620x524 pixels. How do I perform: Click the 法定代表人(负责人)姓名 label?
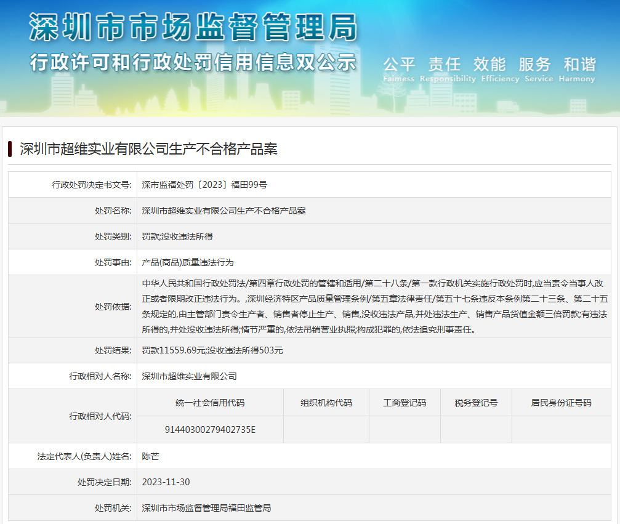[x=84, y=456]
